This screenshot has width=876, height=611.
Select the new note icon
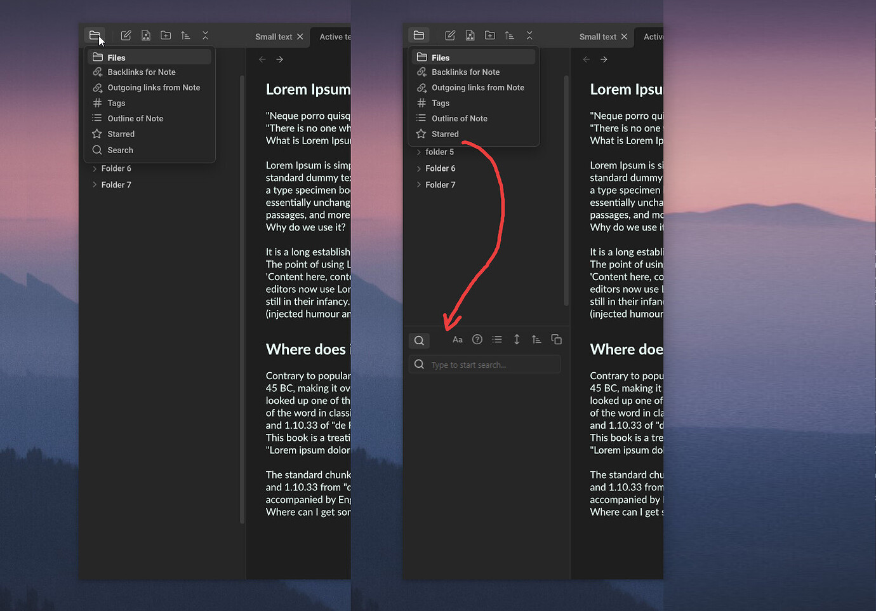[x=126, y=35]
